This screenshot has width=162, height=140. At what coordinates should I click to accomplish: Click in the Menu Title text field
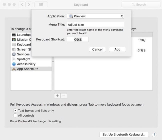point(95,24)
